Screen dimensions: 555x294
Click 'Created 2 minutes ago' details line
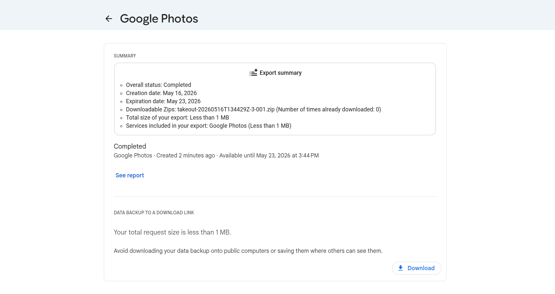point(216,155)
